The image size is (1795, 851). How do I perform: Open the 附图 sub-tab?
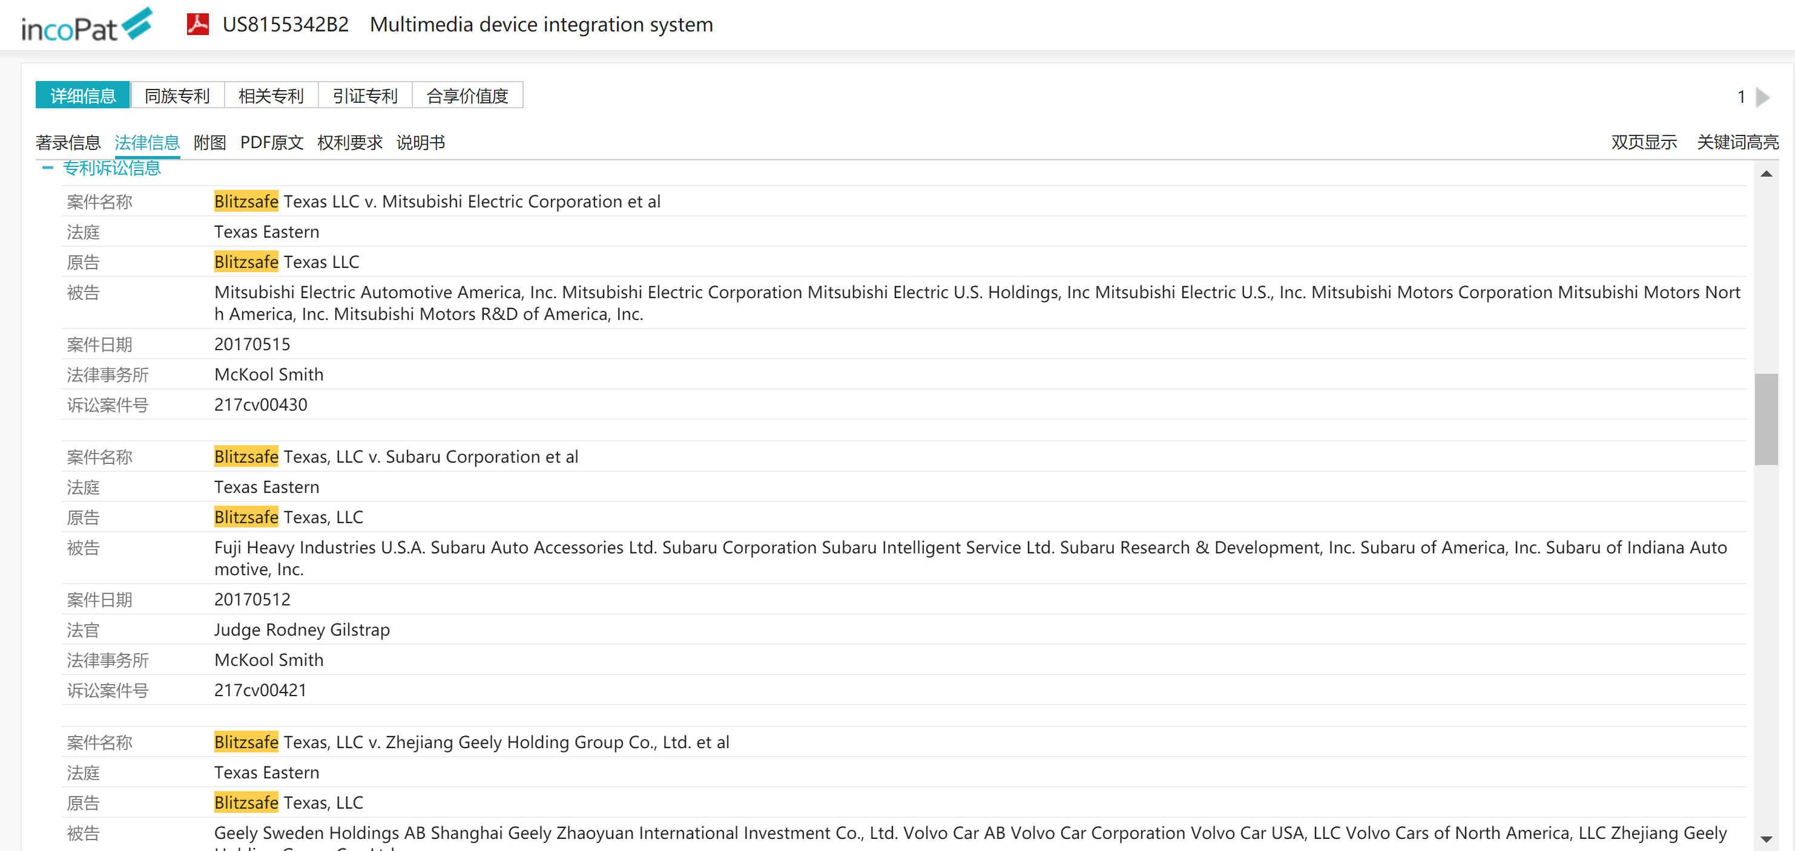209,143
